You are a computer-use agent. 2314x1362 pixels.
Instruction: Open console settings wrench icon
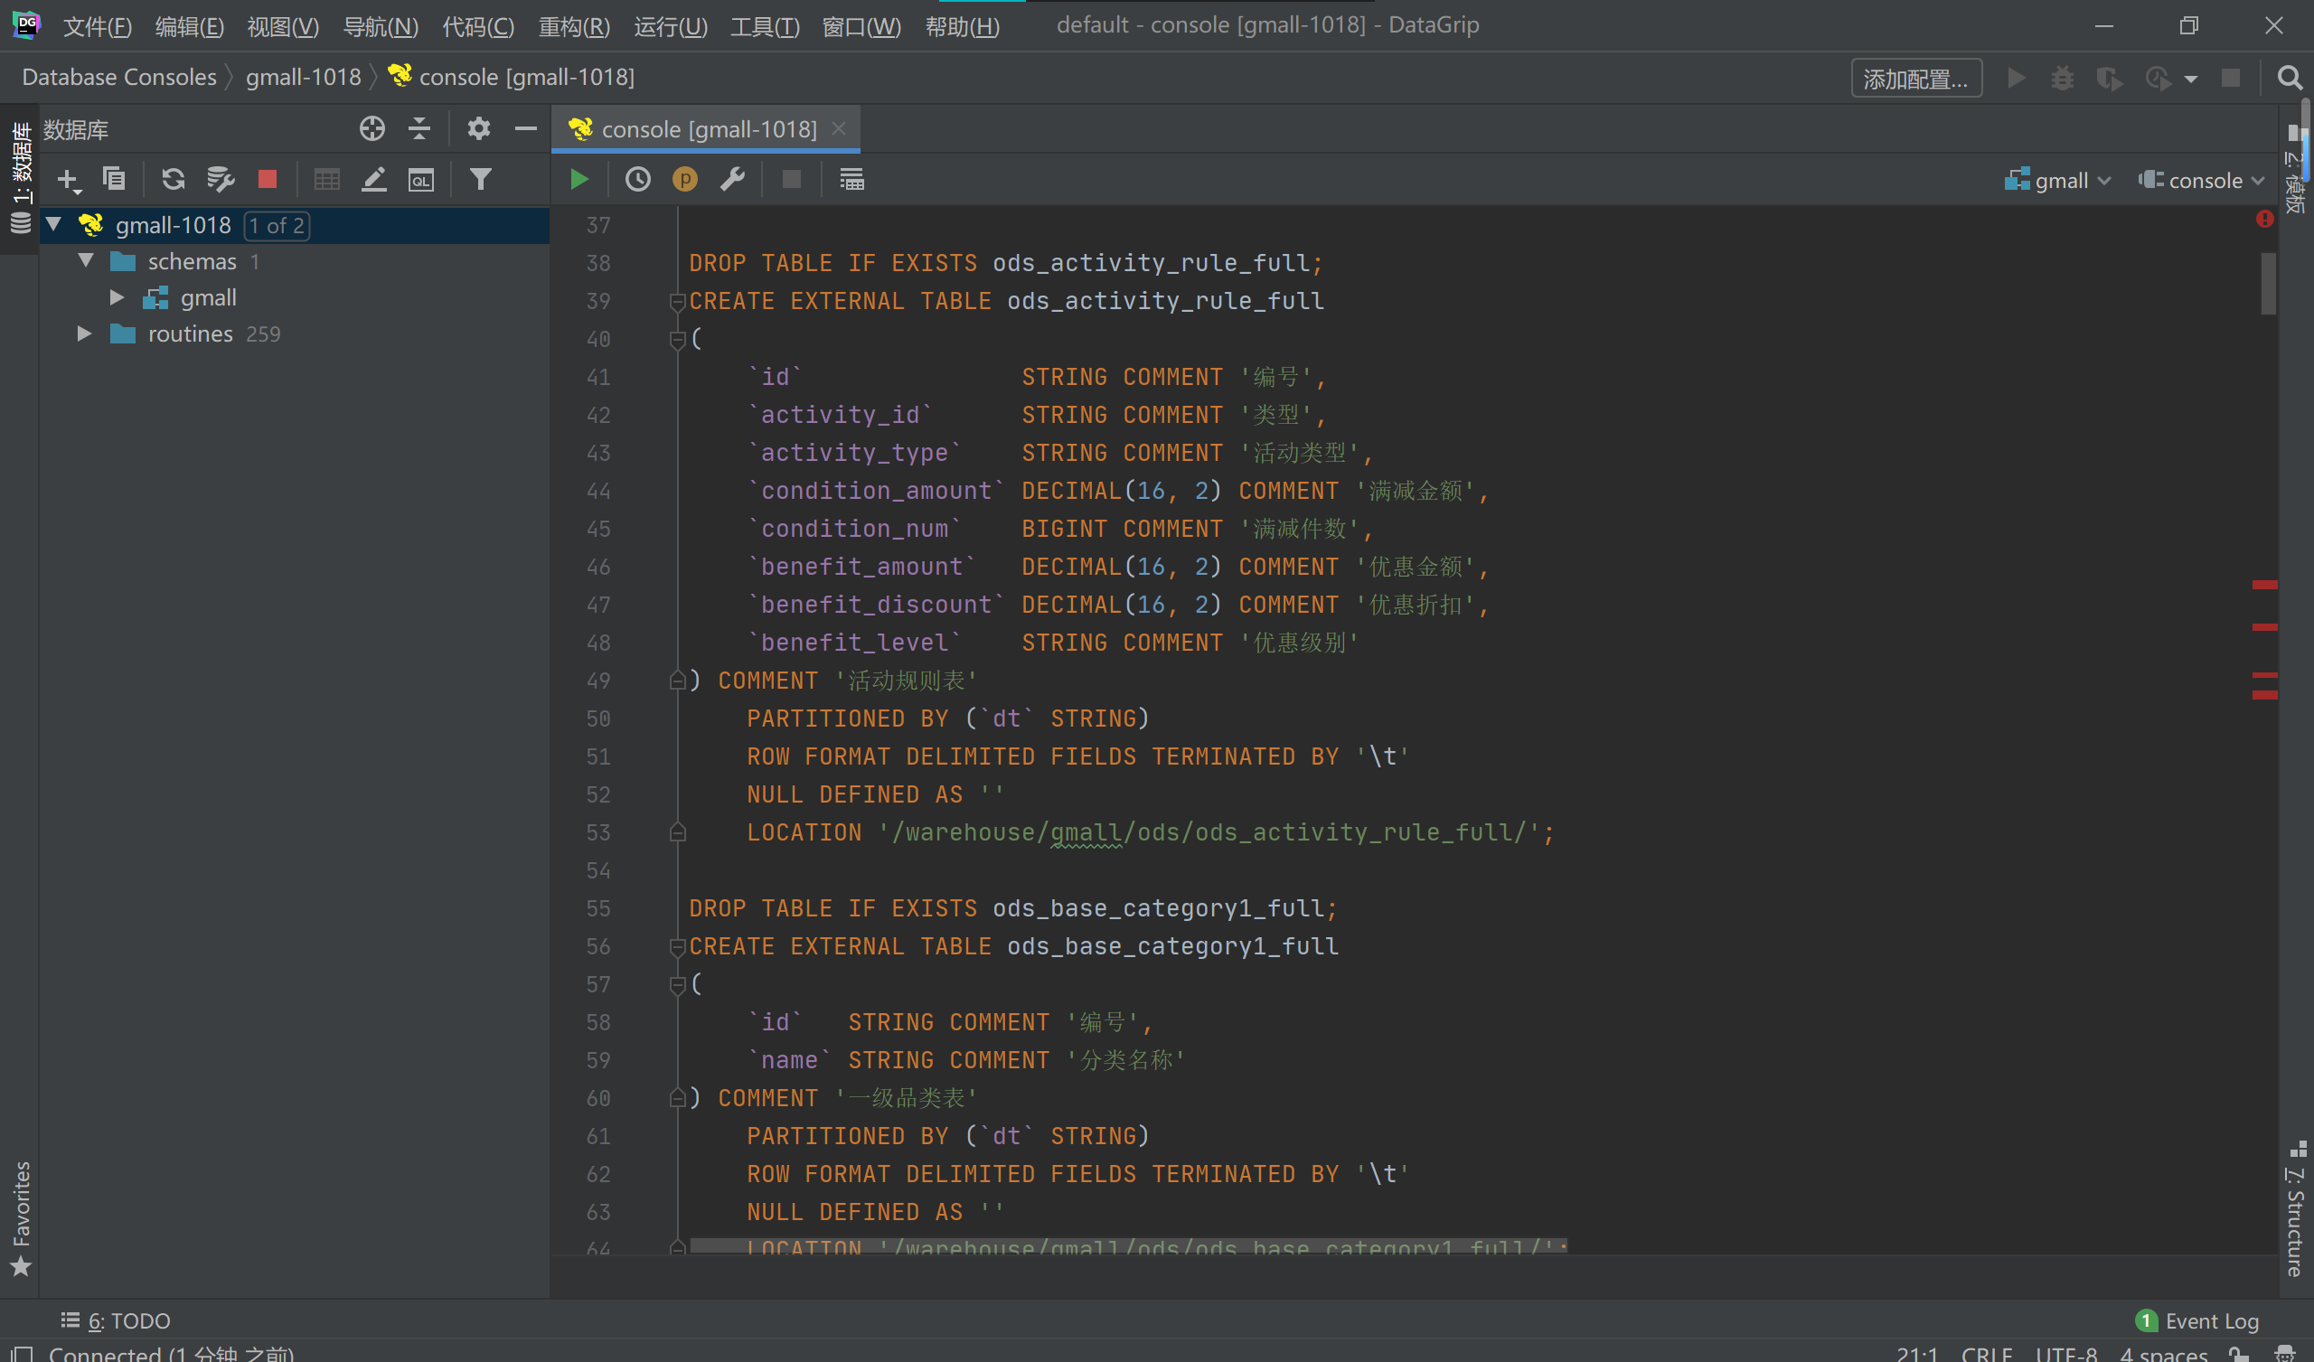point(733,179)
